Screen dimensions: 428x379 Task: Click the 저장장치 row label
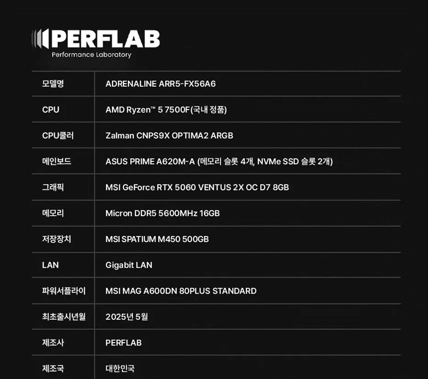click(x=56, y=239)
